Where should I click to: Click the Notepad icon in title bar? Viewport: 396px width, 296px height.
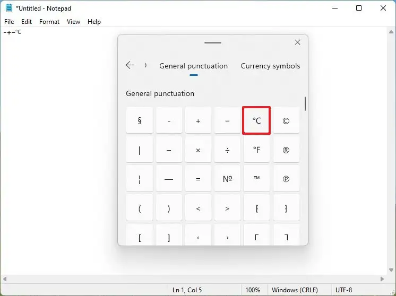(x=9, y=8)
